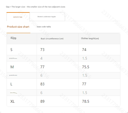Click the Clothes length(cm) column header
Image resolution: width=128 pixels, height=113 pixels.
[90, 38]
